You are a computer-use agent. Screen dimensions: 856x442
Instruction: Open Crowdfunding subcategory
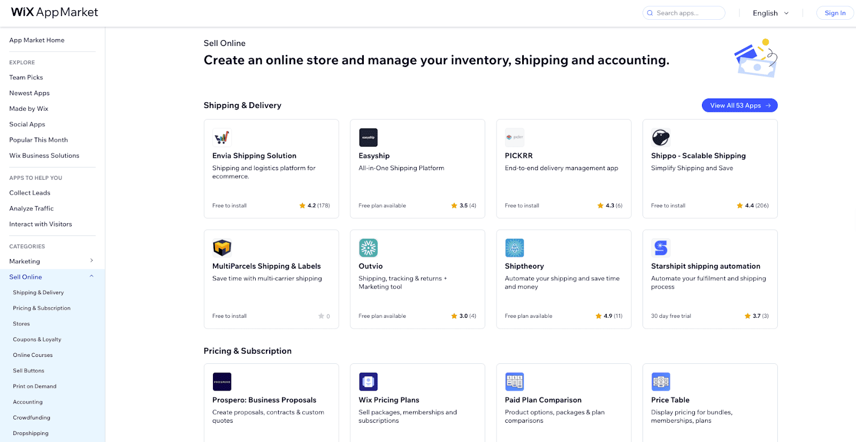[x=32, y=417]
